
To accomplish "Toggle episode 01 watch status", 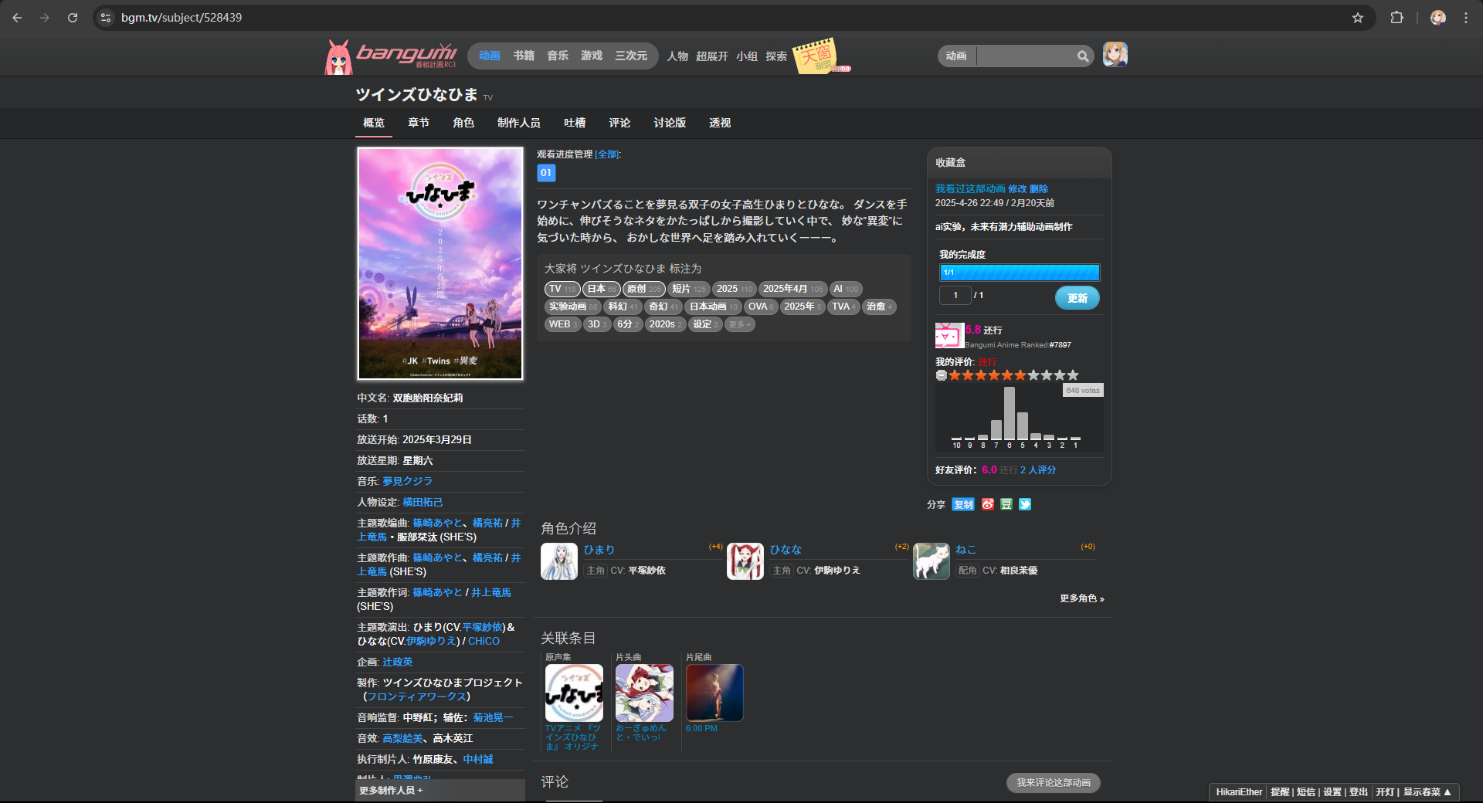I will 546,173.
